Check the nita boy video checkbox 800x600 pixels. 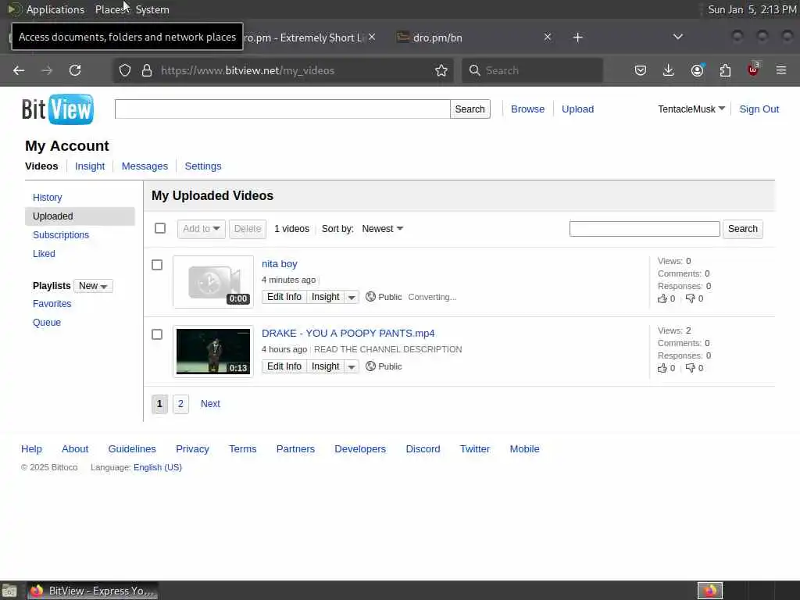157,265
